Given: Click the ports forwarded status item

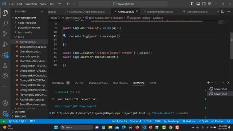Looking at the screenshot, I should [32, 121].
